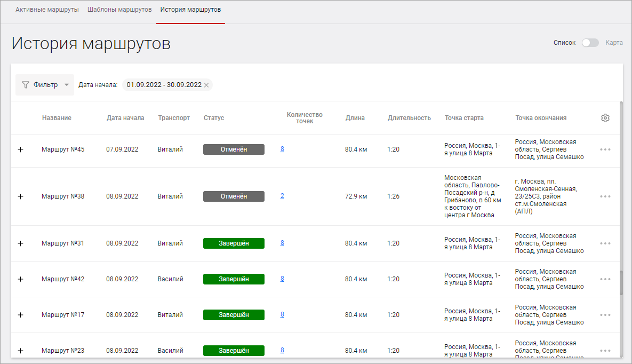The image size is (632, 364).
Task: Open the Фильтр dropdown arrow
Action: [67, 85]
